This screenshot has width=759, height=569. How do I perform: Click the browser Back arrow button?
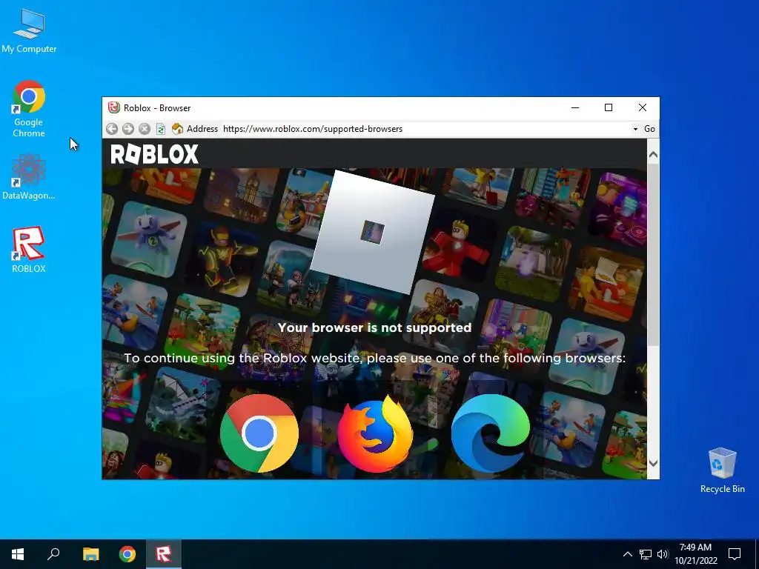tap(112, 129)
